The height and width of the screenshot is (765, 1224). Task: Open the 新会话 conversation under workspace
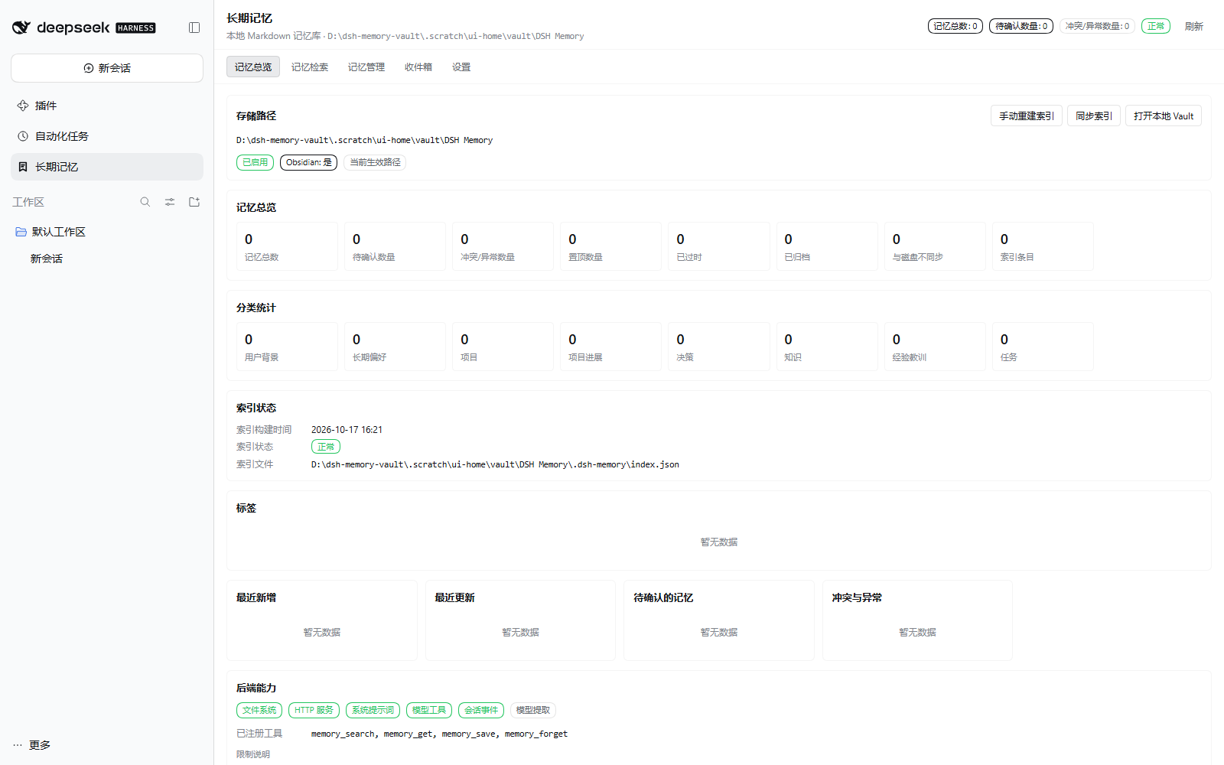(107, 259)
